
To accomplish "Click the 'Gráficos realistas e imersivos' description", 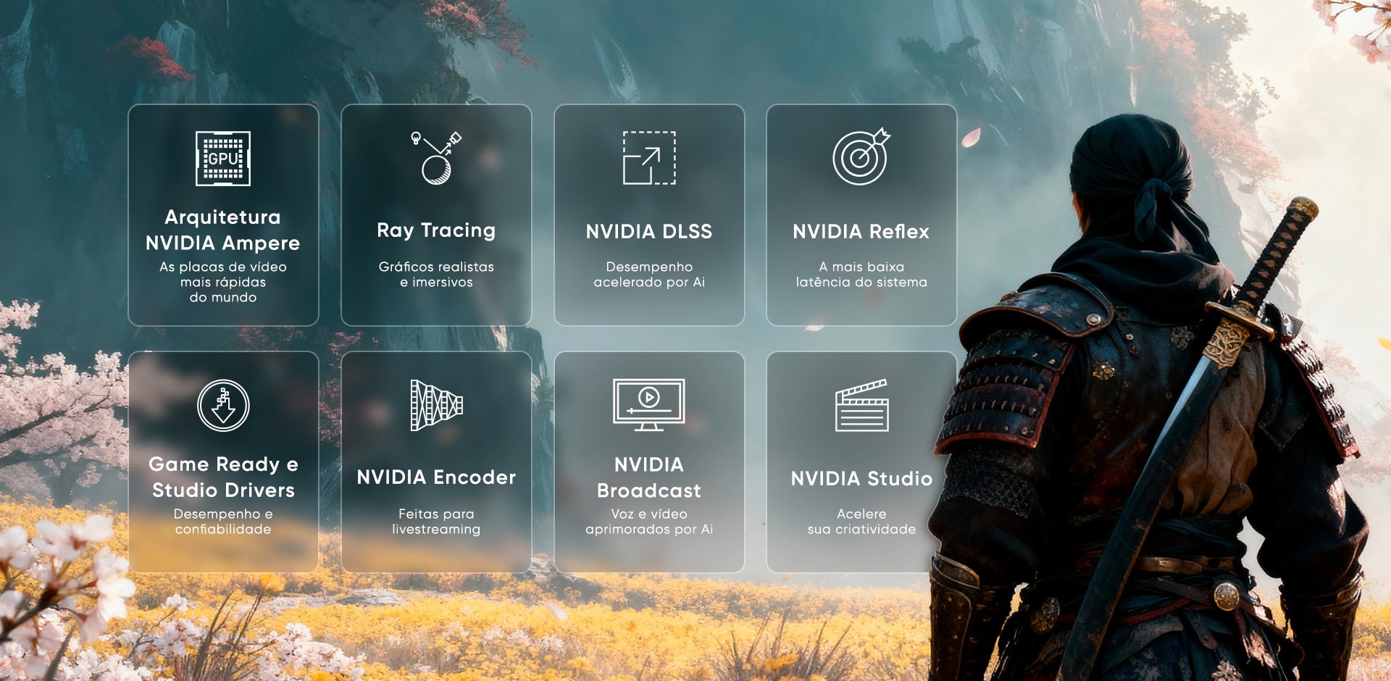I will (436, 275).
